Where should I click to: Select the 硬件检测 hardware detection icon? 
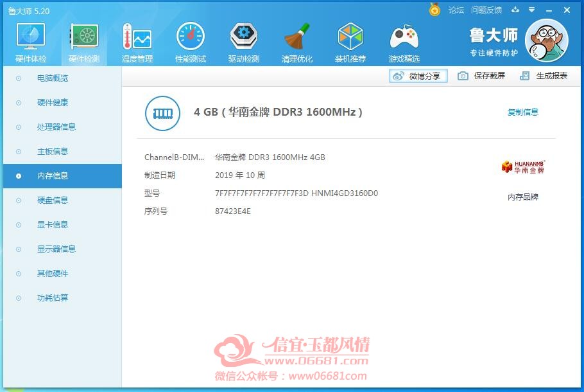(84, 42)
